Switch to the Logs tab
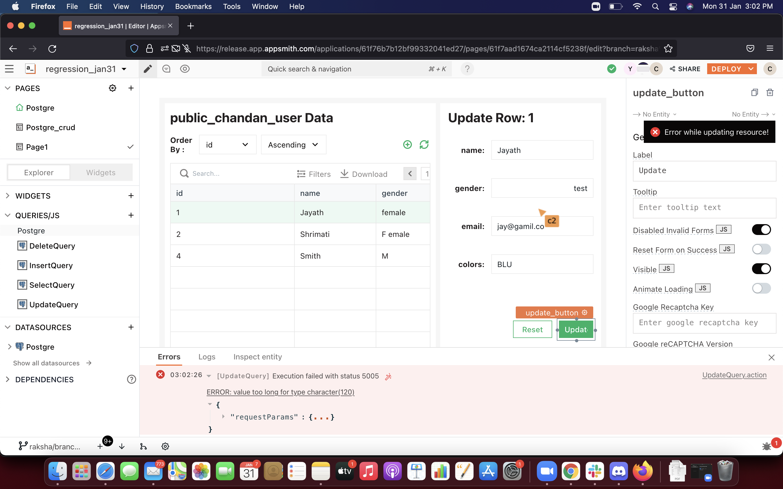Screen dimensions: 783x489 point(207,357)
